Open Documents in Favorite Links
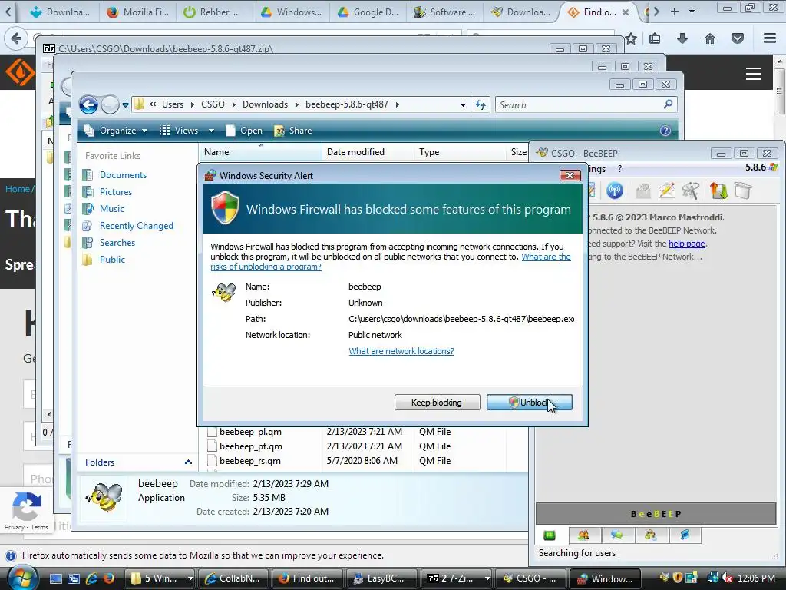Image resolution: width=786 pixels, height=590 pixels. point(123,175)
